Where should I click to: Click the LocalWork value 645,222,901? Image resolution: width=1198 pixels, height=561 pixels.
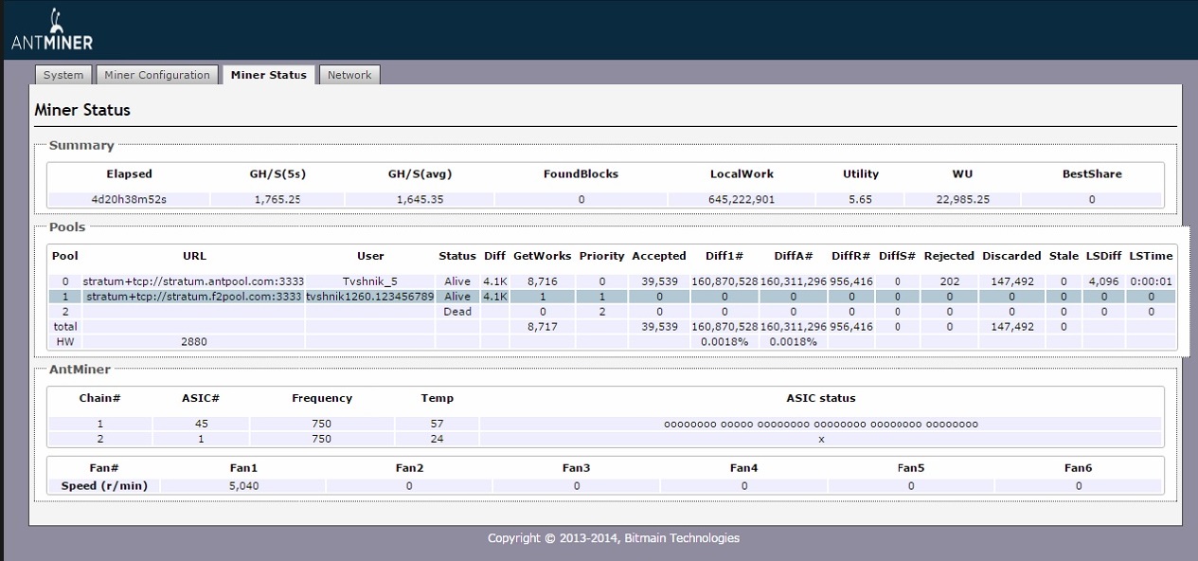point(742,200)
